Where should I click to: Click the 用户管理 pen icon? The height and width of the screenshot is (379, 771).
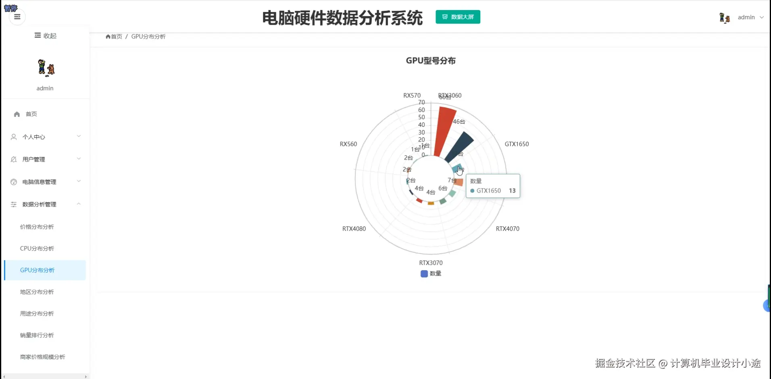pos(13,159)
